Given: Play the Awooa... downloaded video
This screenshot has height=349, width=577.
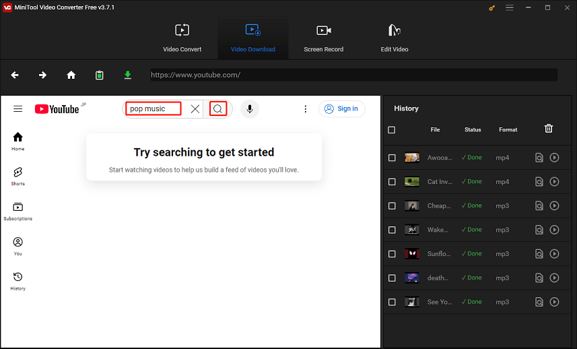Looking at the screenshot, I should pos(555,158).
